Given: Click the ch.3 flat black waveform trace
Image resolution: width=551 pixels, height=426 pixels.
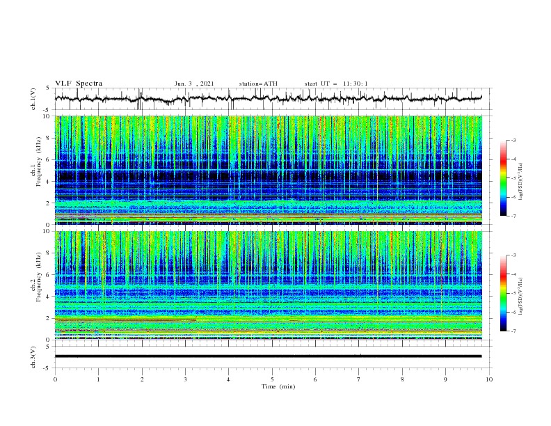Looking at the screenshot, I should 269,356.
